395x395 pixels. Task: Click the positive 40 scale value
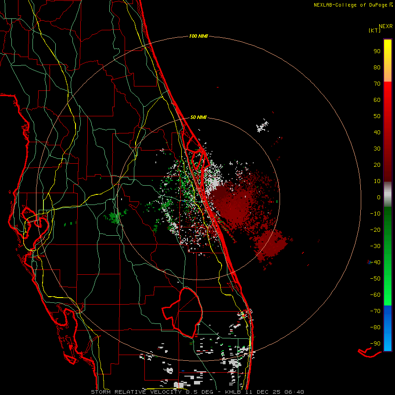[377, 132]
